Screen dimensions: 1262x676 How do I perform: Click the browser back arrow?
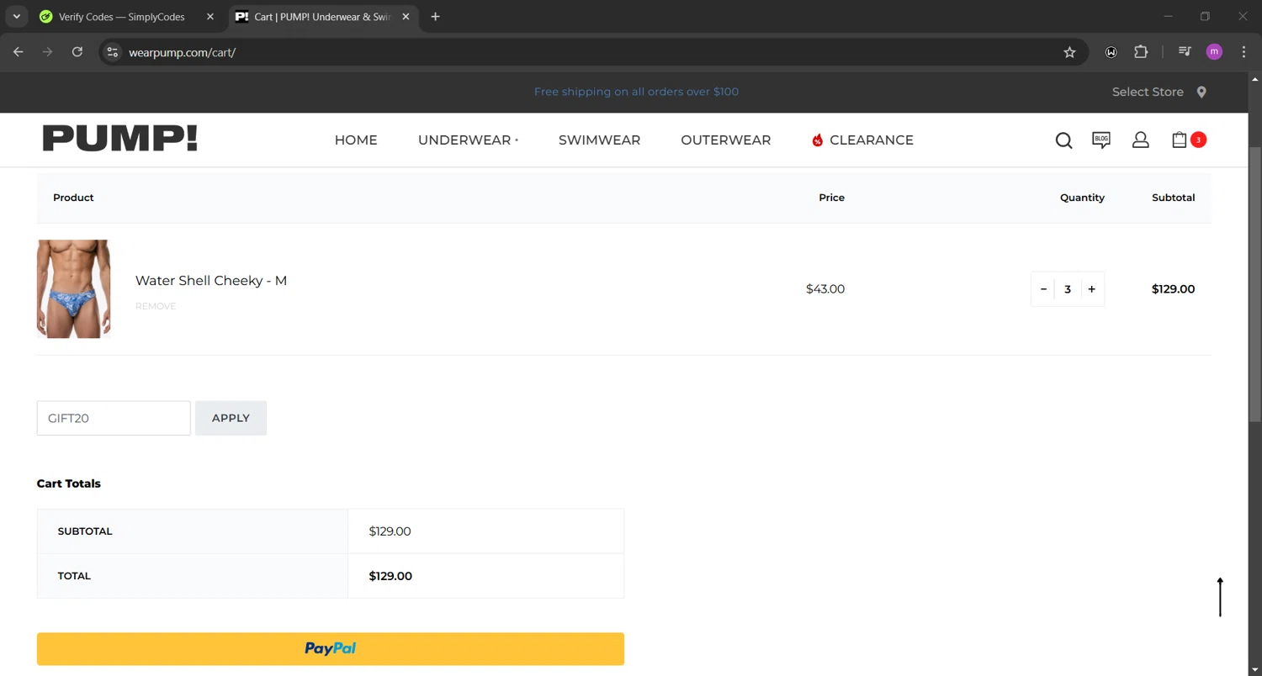[x=19, y=52]
